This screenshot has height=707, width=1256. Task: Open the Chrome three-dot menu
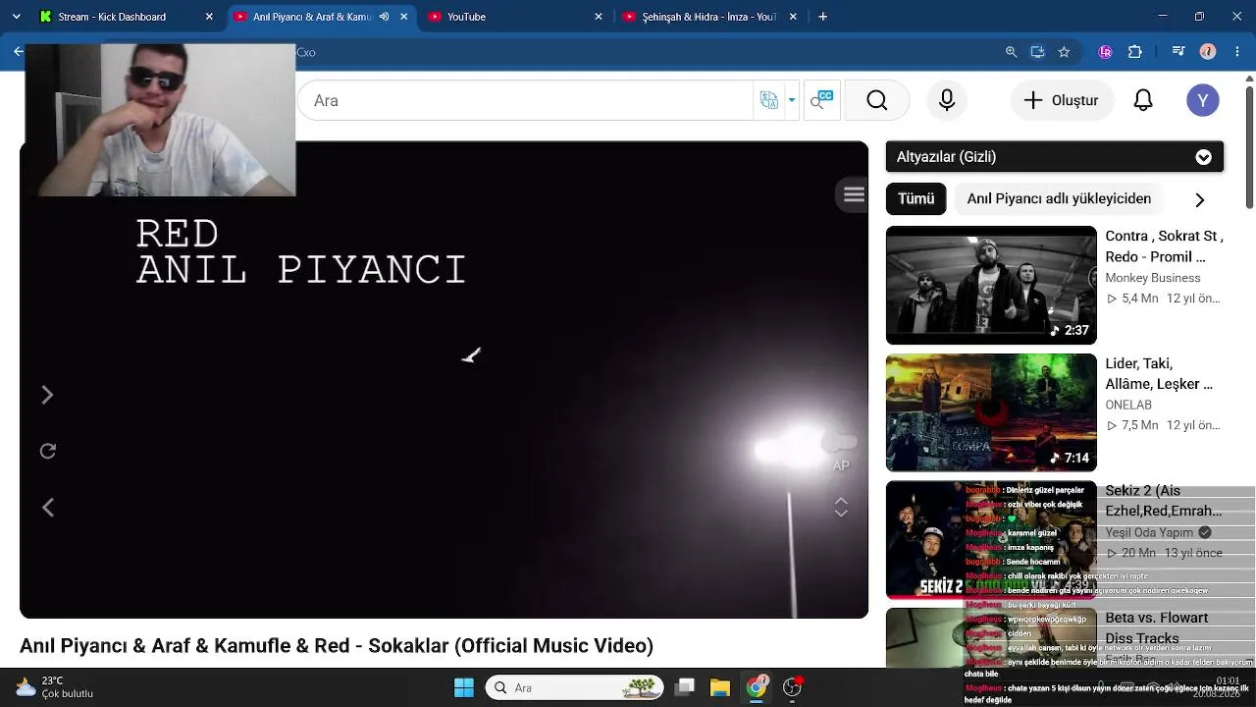1236,52
